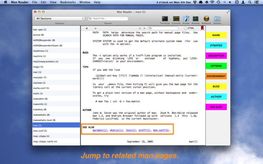This screenshot has width=263, height=164.
Task: Expand the All Sections dropdown
Action: point(60,18)
